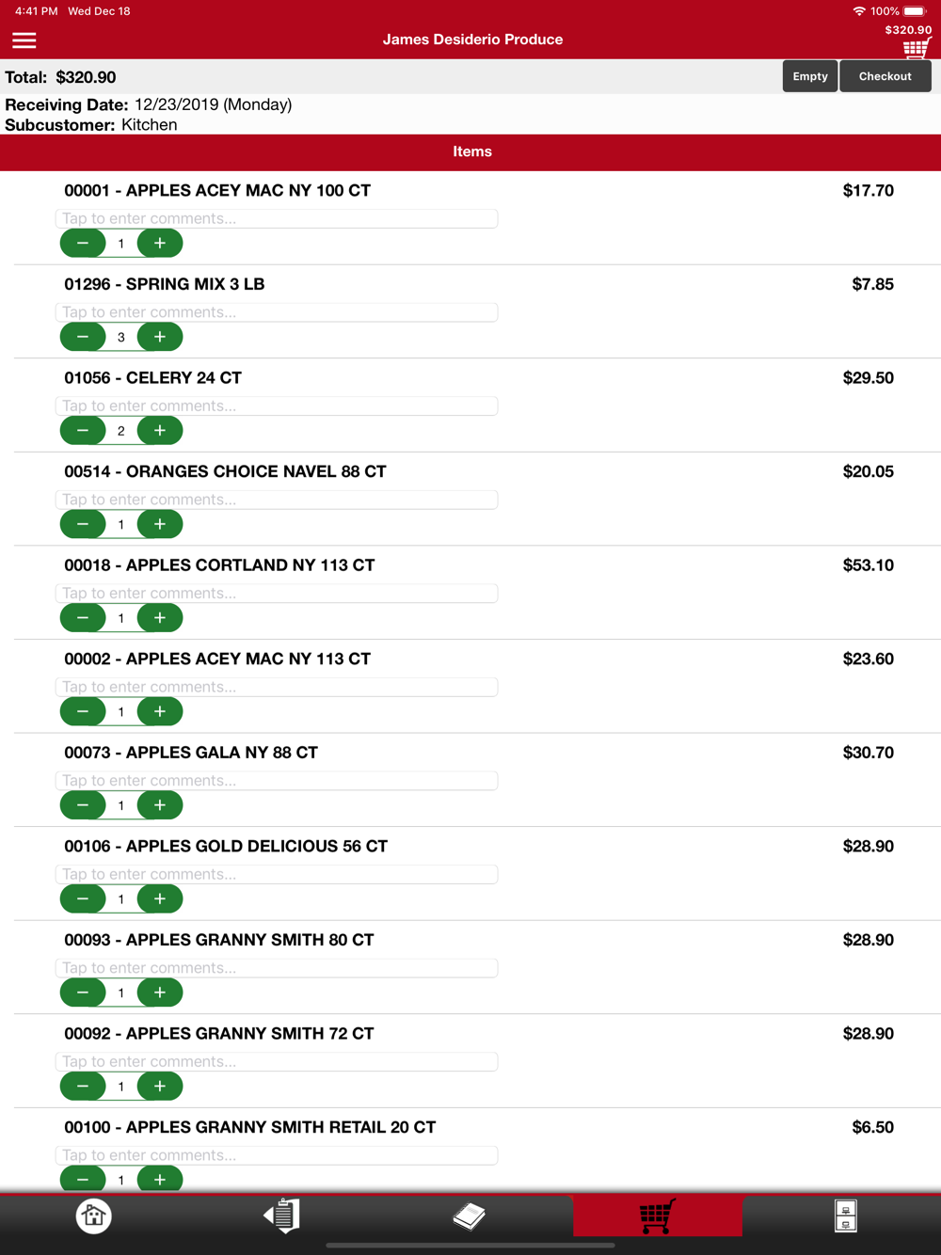Tap the Items section header

[470, 152]
